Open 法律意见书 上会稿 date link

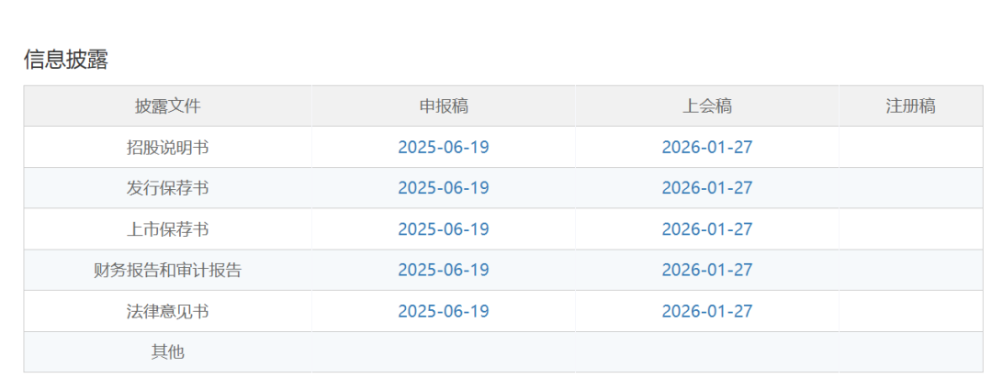pos(707,311)
